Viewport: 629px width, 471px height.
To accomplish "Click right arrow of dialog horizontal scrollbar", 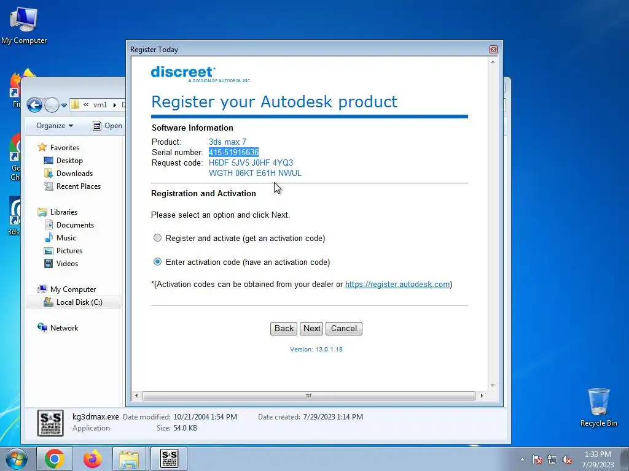I will tap(482, 396).
